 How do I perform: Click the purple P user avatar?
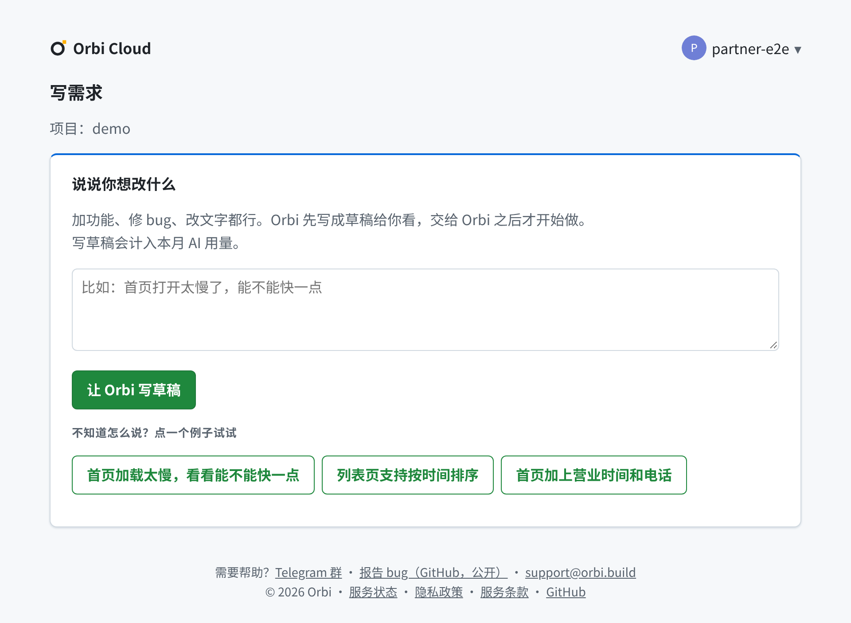click(x=694, y=48)
